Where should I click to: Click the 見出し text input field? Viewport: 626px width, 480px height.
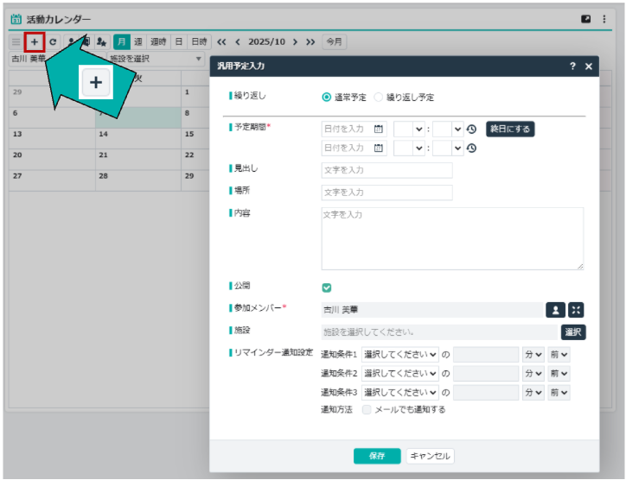[386, 170]
